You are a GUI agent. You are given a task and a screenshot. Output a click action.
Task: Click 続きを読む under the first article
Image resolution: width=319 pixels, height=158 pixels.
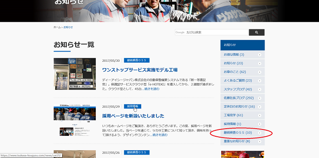coord(152,89)
